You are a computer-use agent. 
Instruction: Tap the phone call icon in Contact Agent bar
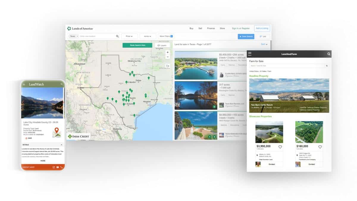(62, 167)
